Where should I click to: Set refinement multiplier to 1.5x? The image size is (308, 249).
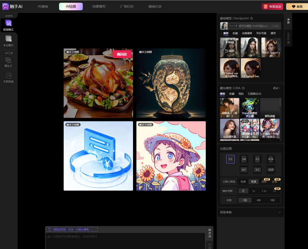tap(264, 191)
